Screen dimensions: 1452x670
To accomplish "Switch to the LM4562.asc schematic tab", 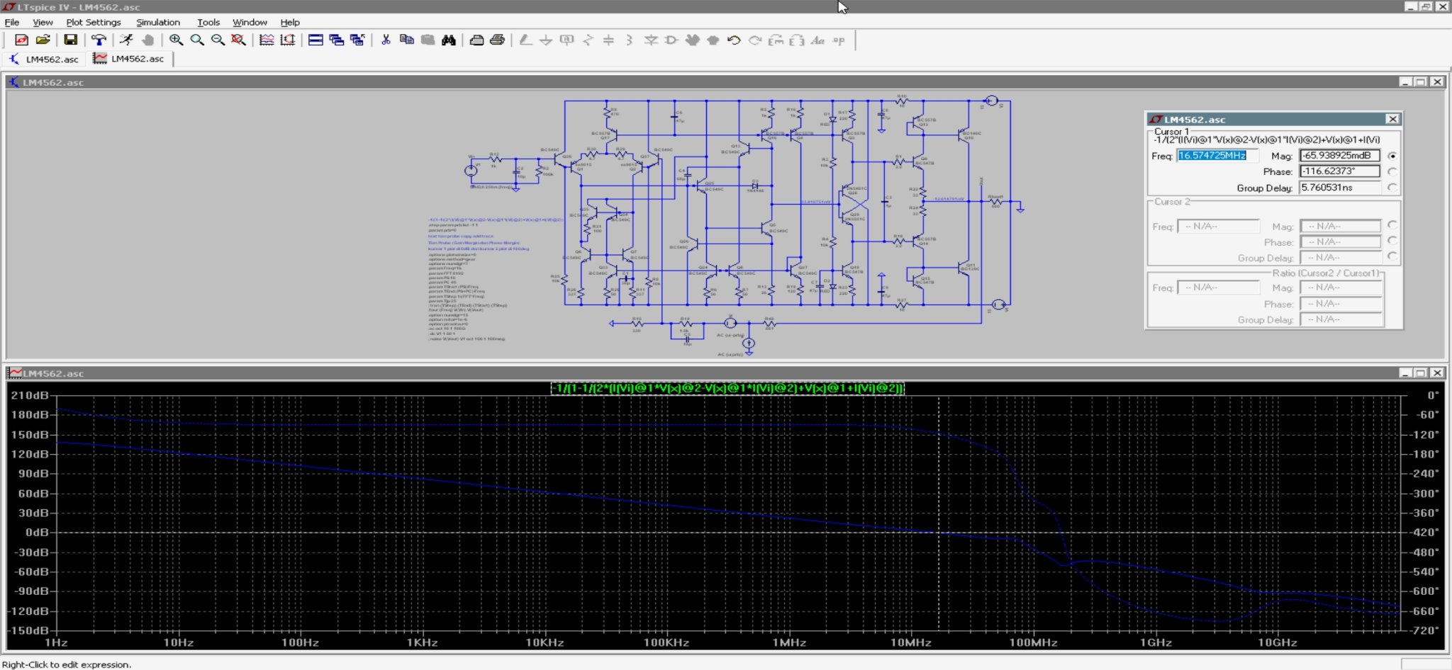I will (45, 59).
